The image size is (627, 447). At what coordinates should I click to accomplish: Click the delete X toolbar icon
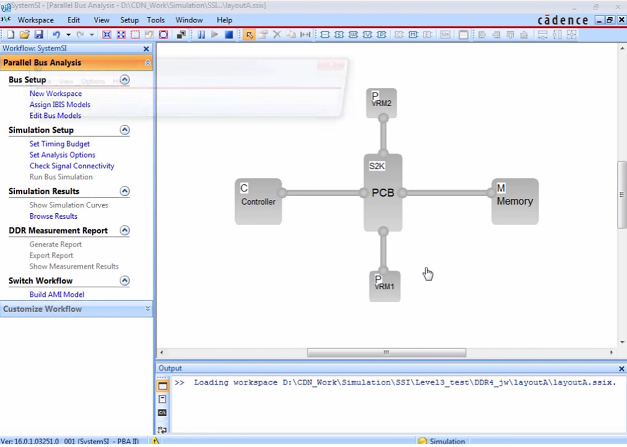pyautogui.click(x=276, y=35)
